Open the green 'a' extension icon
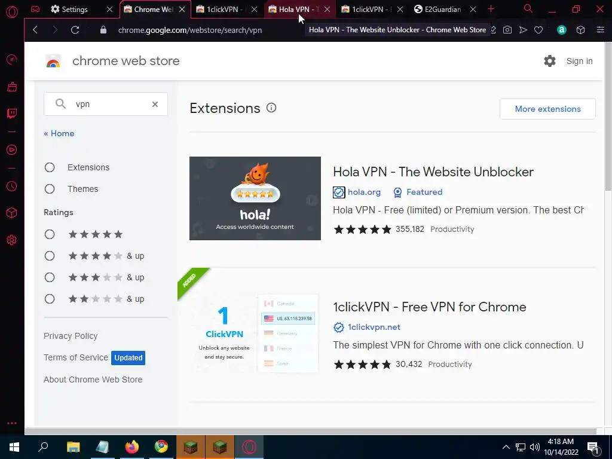Viewport: 612px width, 459px height. click(x=562, y=30)
